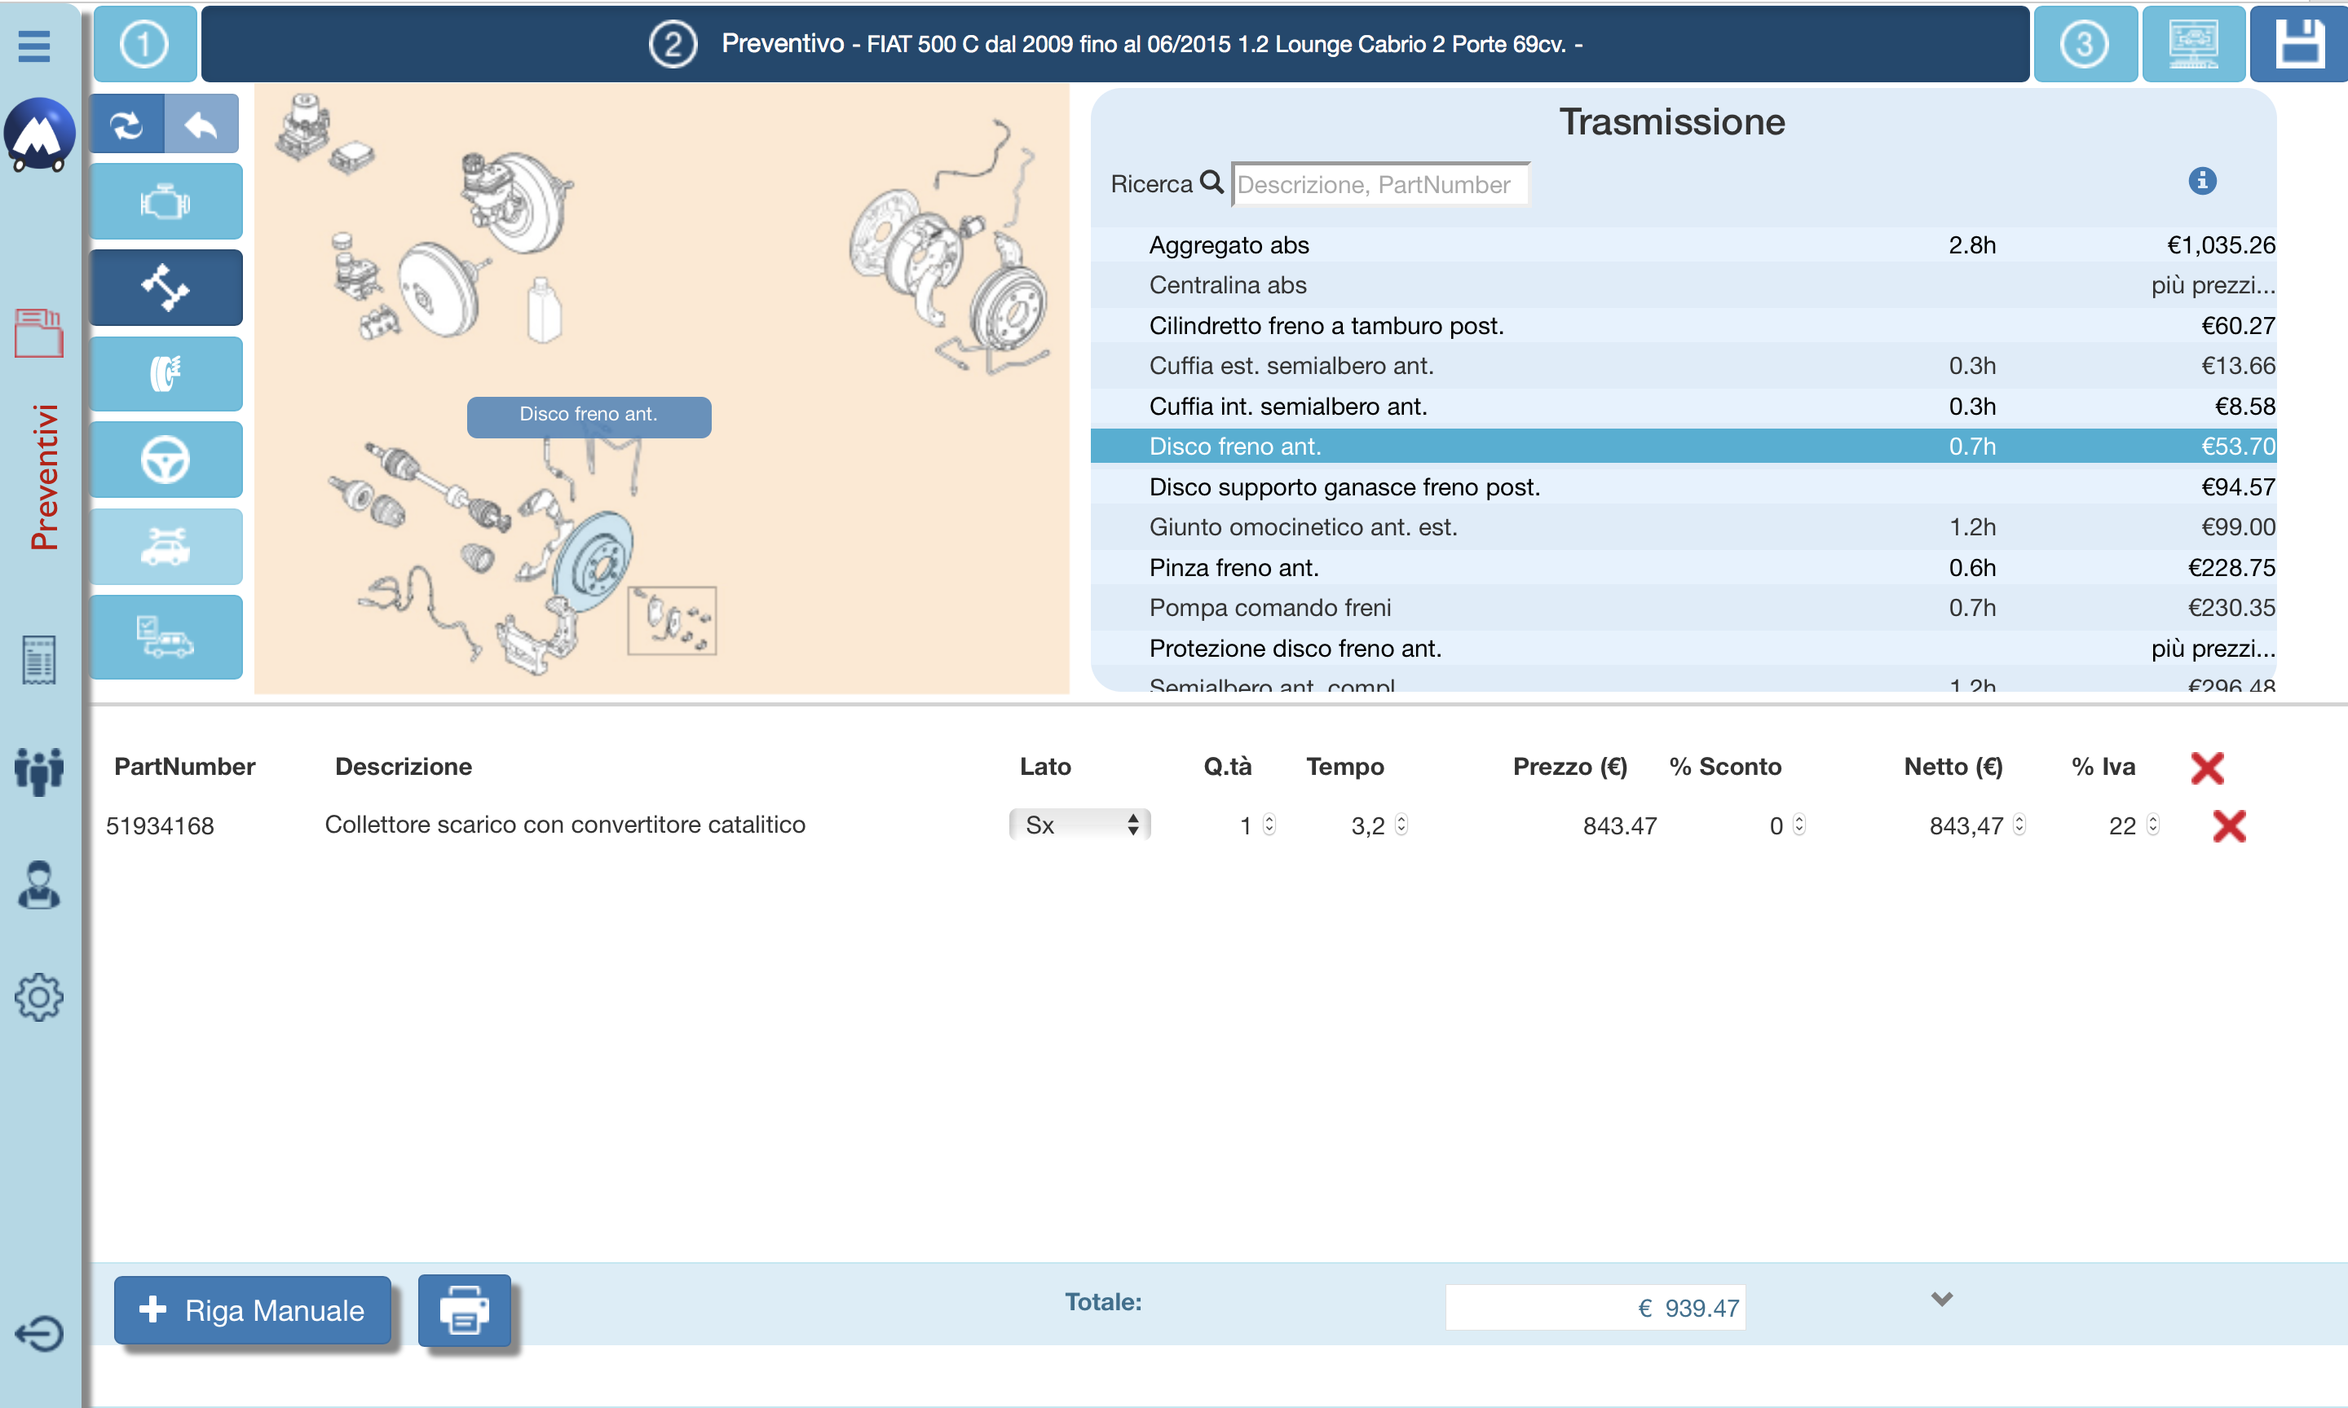The height and width of the screenshot is (1408, 2348).
Task: Adjust the quantity stepper
Action: 1270,825
